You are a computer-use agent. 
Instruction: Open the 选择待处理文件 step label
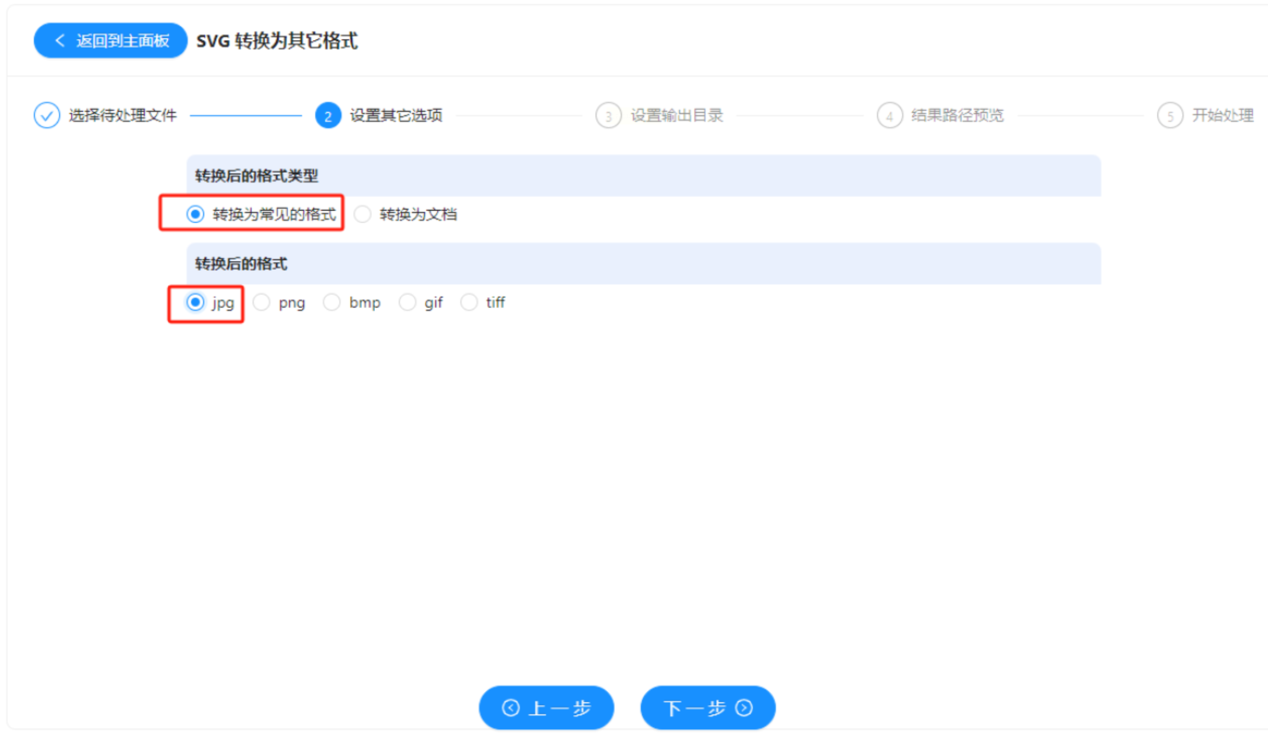click(122, 116)
